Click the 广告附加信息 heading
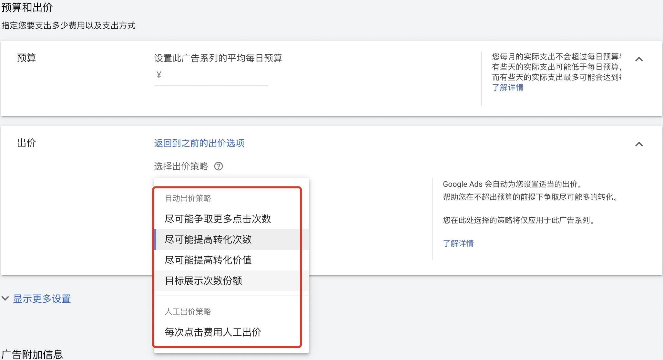663x360 pixels. (x=32, y=354)
